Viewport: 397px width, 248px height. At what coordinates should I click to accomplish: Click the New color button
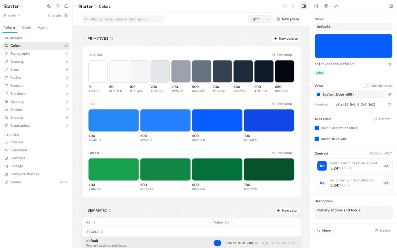(287, 211)
